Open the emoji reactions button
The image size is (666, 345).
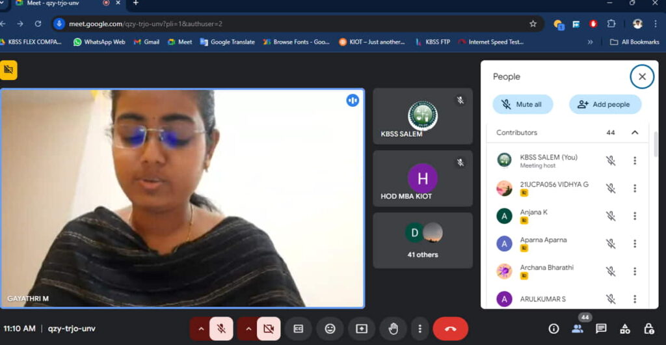pos(330,329)
